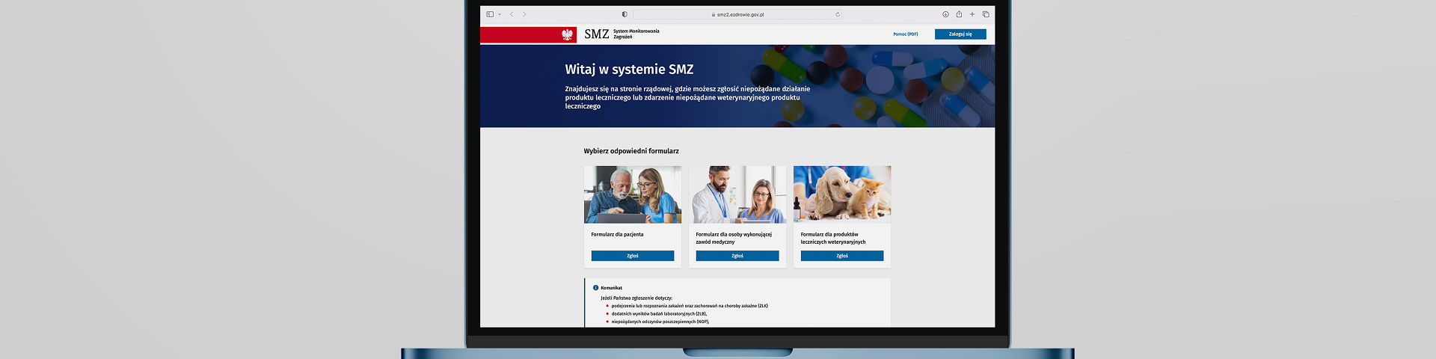The image size is (1436, 359).
Task: Open the sidebar dropdown chevron
Action: 500,14
